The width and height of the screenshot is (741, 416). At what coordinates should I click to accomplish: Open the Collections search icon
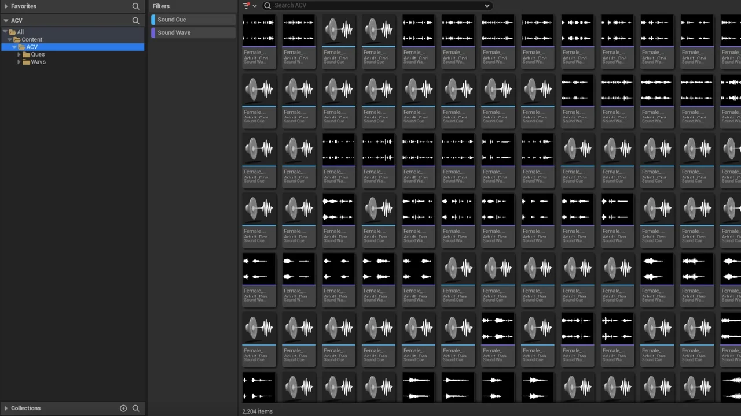click(x=135, y=408)
